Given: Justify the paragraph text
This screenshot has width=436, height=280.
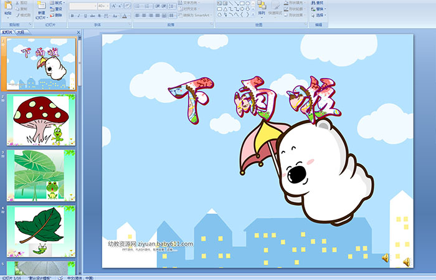Looking at the screenshot, I should [x=158, y=16].
